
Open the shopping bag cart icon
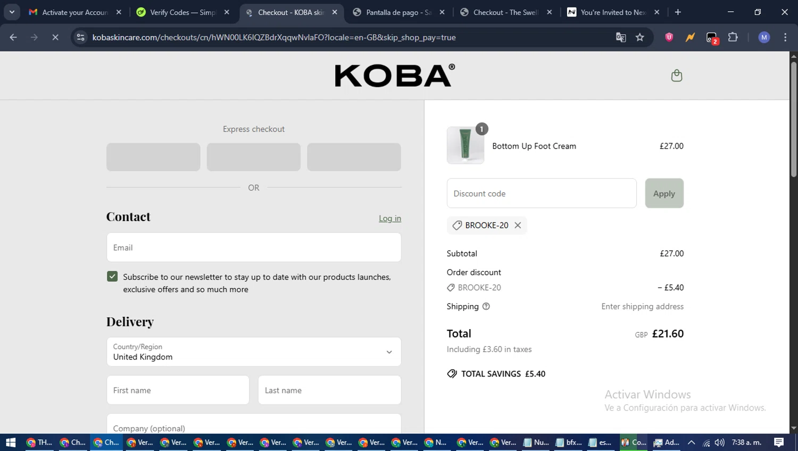[676, 76]
